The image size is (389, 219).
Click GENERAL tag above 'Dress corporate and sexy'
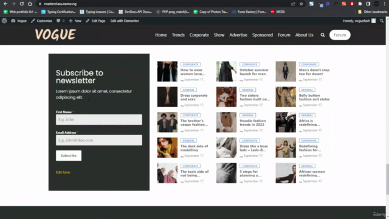point(188,89)
